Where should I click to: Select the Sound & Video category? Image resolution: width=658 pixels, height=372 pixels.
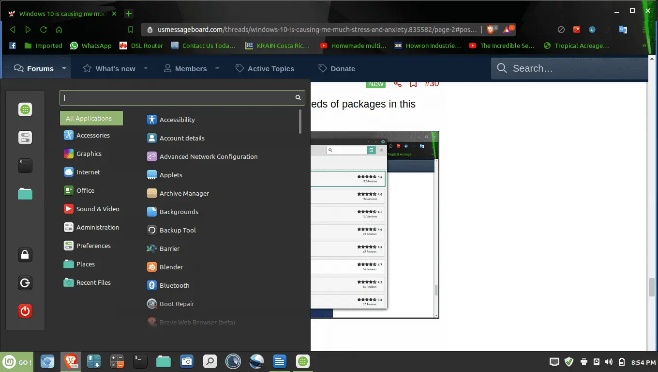click(91, 209)
